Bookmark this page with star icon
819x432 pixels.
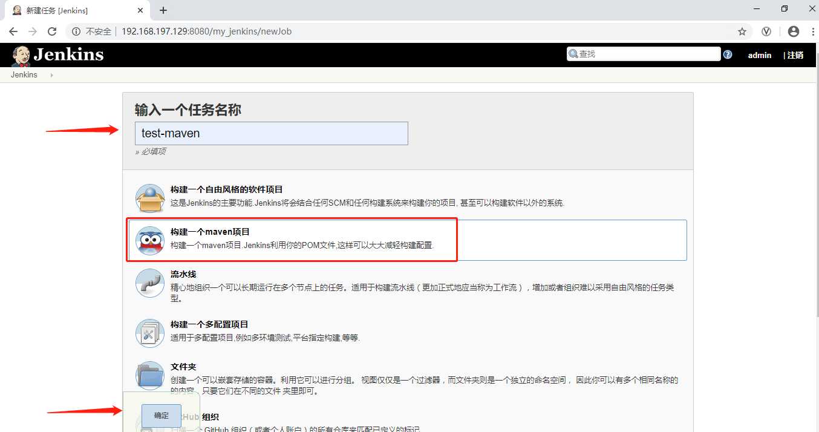(x=742, y=31)
